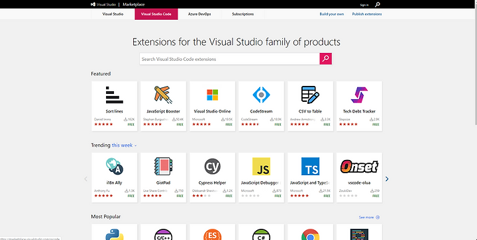Screen dimensions: 477x240
Task: Click the Visual Studio Online title text
Action: tap(213, 111)
